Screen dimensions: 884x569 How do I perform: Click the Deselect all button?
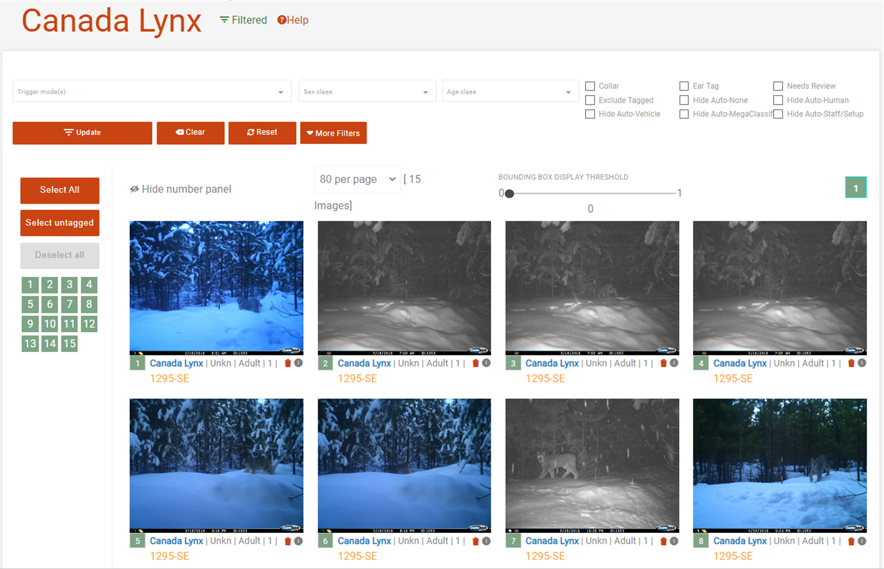click(x=60, y=255)
